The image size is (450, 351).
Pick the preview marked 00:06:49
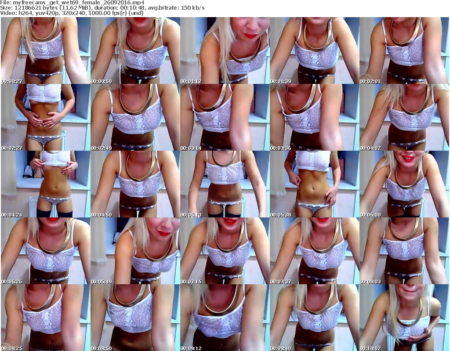point(135,251)
